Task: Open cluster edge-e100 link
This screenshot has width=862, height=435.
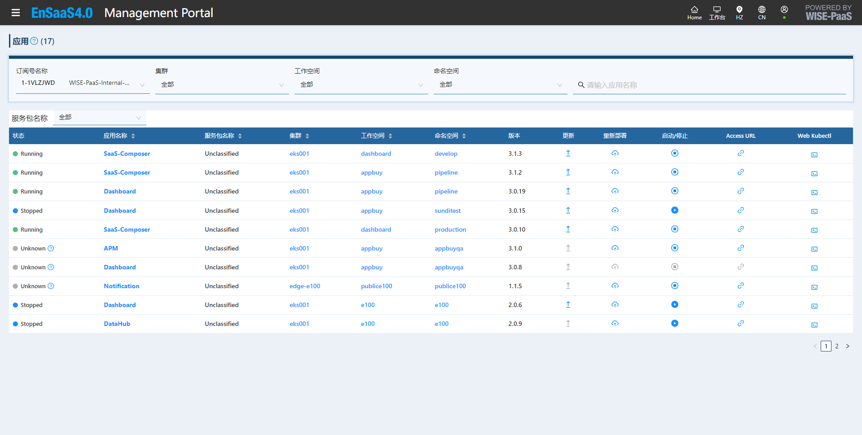Action: pos(305,286)
